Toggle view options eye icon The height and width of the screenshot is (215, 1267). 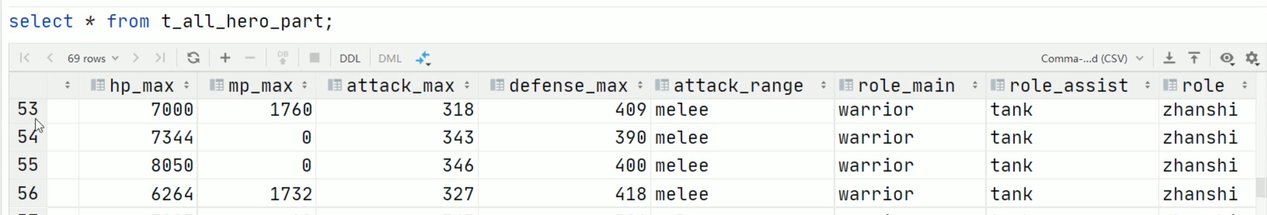pos(1227,58)
